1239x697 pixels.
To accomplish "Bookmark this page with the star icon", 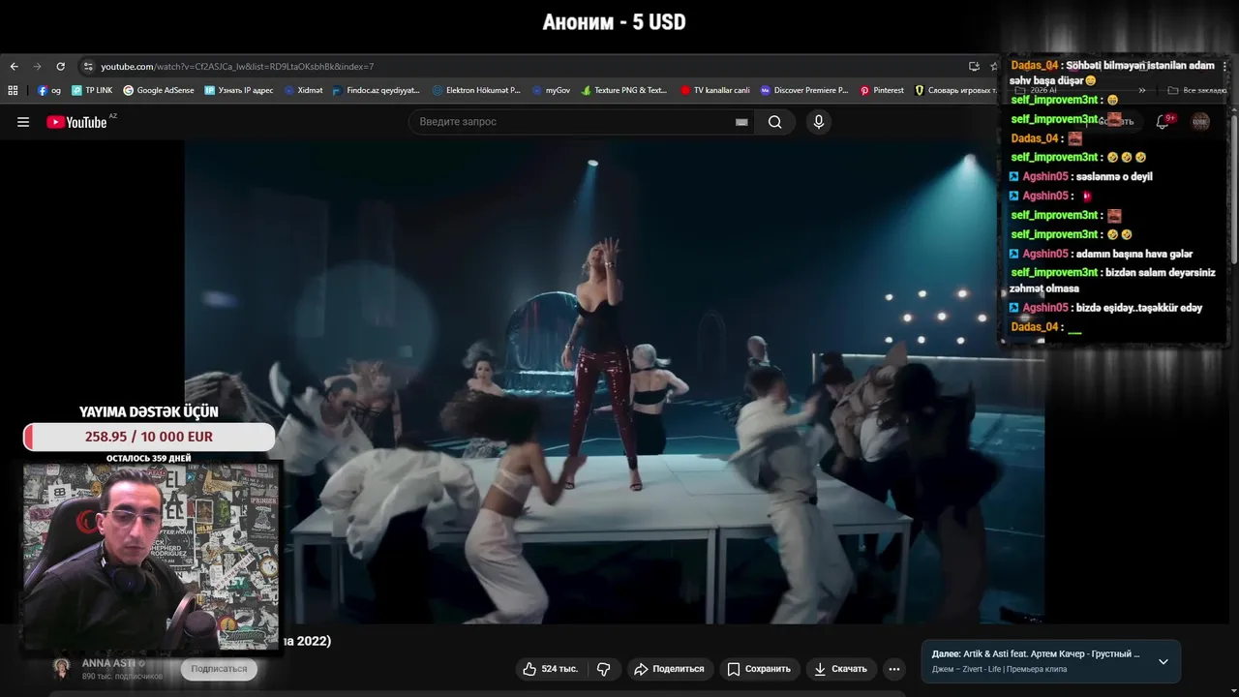I will coord(993,67).
